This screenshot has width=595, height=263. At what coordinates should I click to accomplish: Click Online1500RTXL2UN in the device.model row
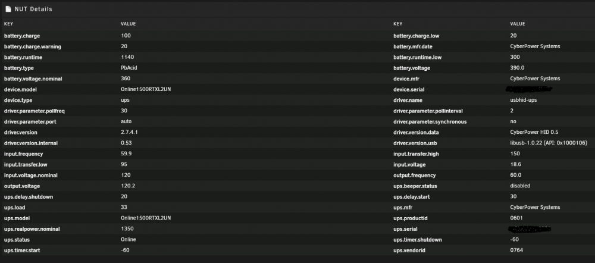click(x=146, y=89)
